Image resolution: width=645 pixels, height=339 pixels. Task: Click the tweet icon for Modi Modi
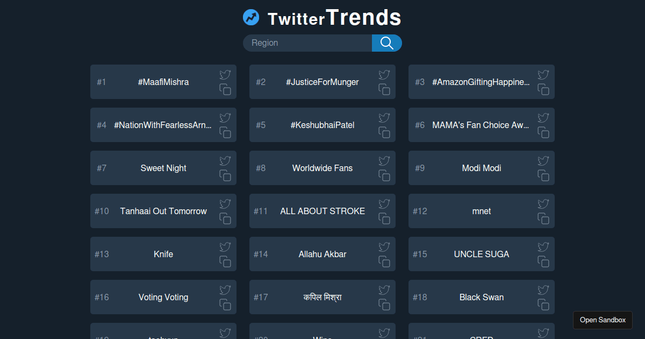pos(543,161)
